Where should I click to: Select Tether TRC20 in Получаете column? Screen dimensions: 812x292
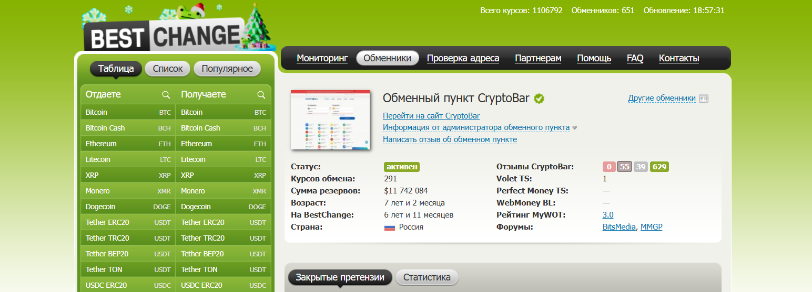(224, 238)
